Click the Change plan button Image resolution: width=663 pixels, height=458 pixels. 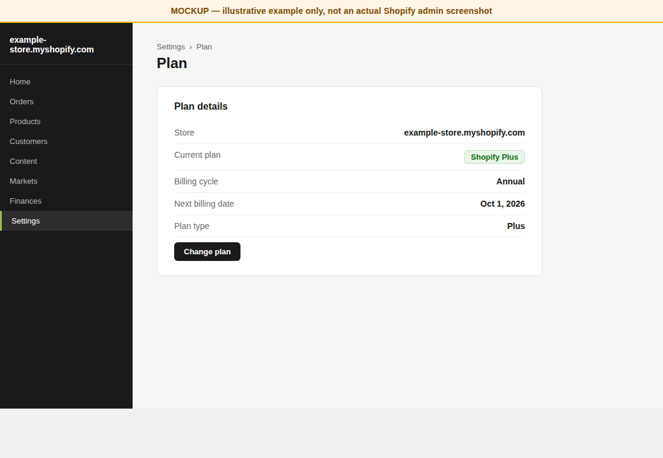pyautogui.click(x=207, y=252)
